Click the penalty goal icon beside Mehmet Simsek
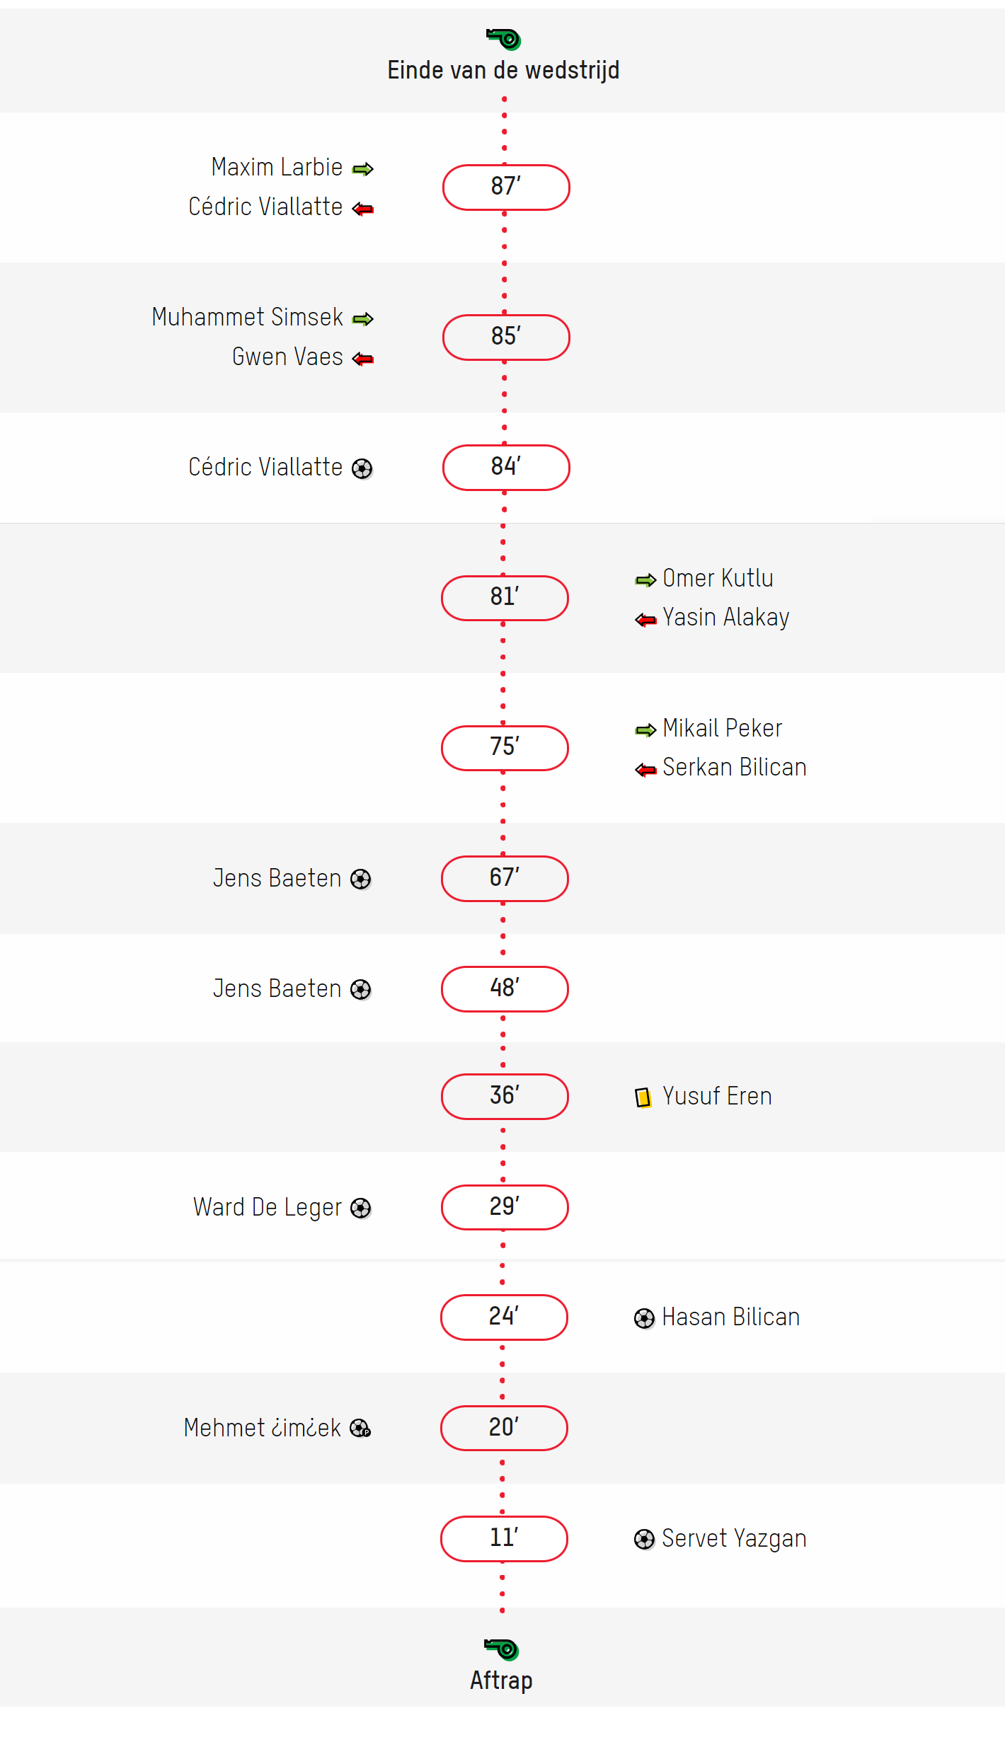The width and height of the screenshot is (1005, 1742). (361, 1429)
